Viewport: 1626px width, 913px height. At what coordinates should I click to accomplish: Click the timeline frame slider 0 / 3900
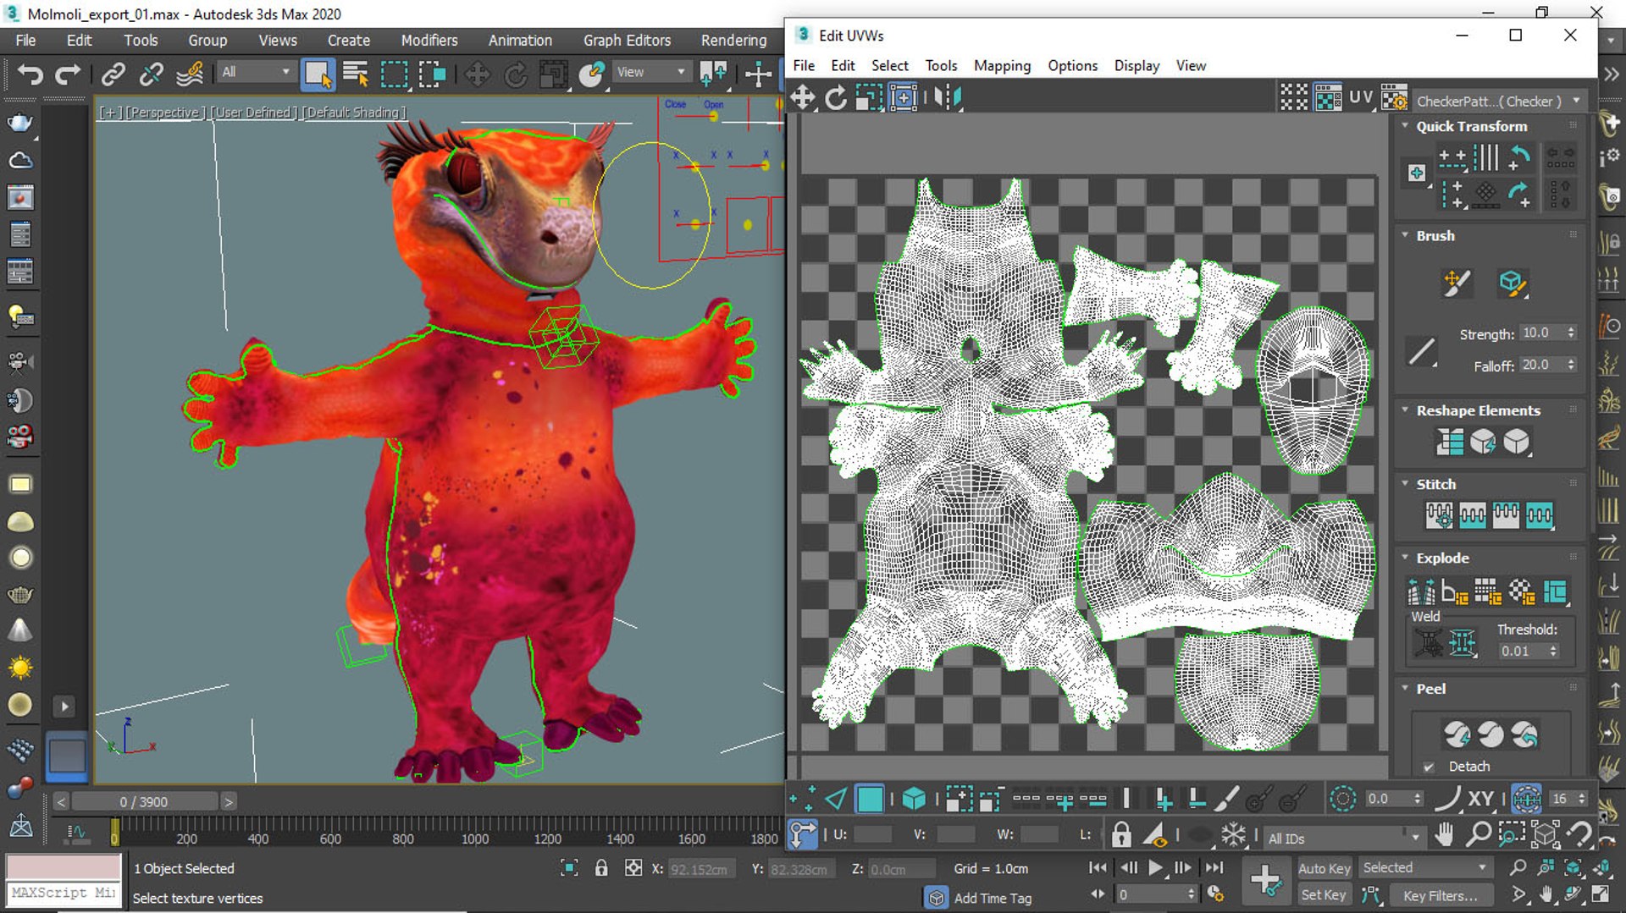[x=144, y=801]
